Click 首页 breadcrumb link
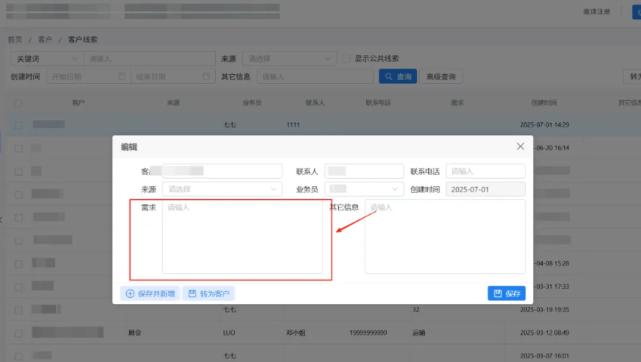This screenshot has height=362, width=641. coord(15,39)
